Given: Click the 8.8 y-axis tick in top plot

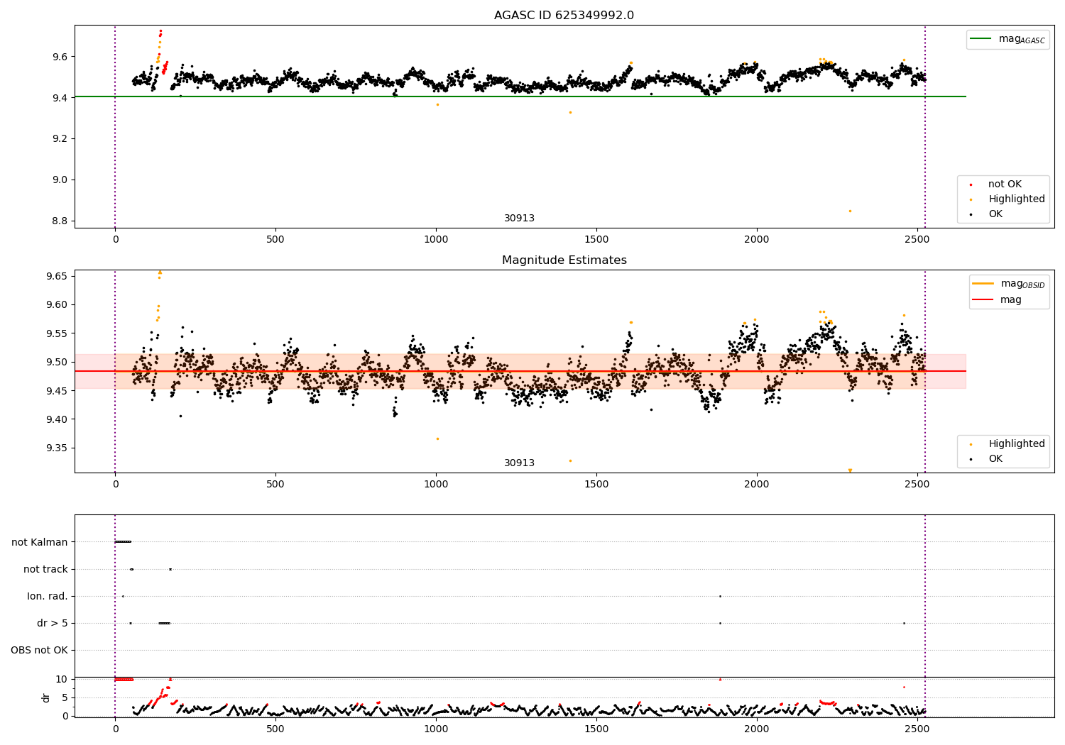Looking at the screenshot, I should pyautogui.click(x=59, y=221).
